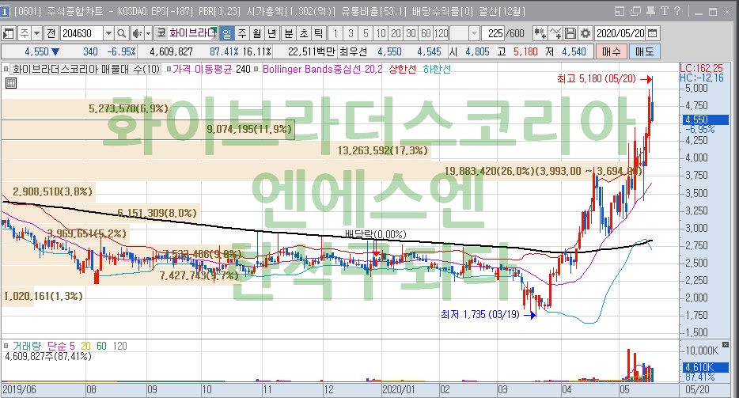This screenshot has width=739, height=398.
Task: Click the 전 button beside stock code
Action: click(x=51, y=33)
